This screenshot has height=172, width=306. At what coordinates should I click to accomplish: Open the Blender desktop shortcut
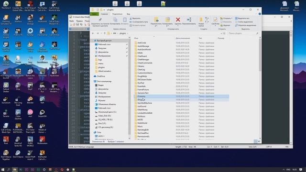point(30,100)
